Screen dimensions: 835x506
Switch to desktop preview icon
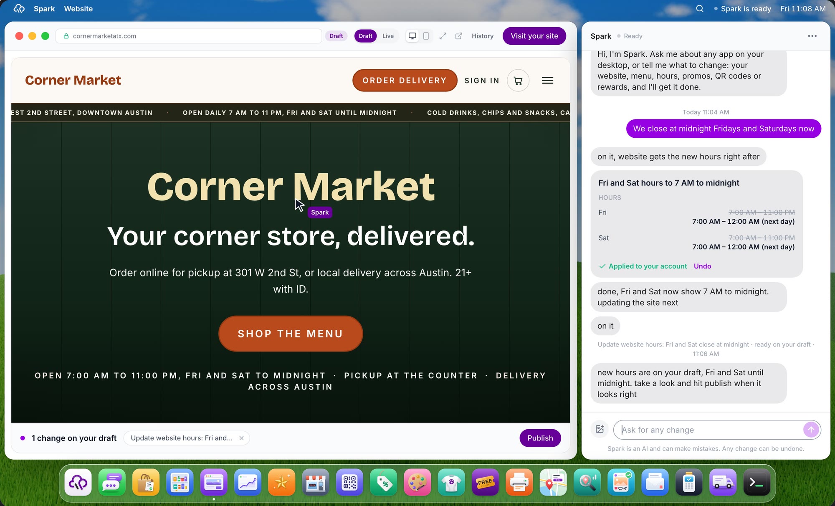(412, 36)
